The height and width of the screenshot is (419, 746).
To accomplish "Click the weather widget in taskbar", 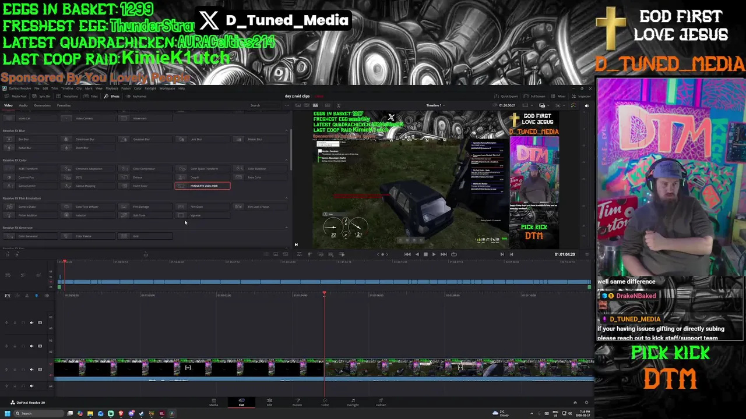I will pos(499,413).
